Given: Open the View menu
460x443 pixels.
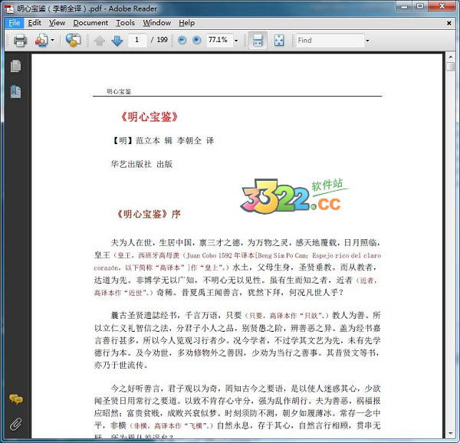Looking at the screenshot, I should coord(57,23).
